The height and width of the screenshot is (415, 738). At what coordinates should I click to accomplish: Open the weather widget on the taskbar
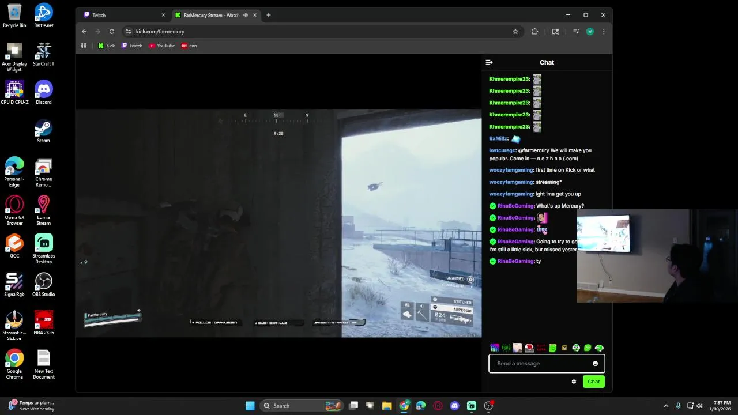[32, 406]
